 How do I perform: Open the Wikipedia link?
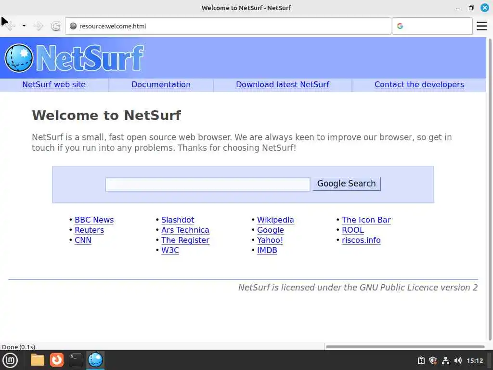(275, 220)
